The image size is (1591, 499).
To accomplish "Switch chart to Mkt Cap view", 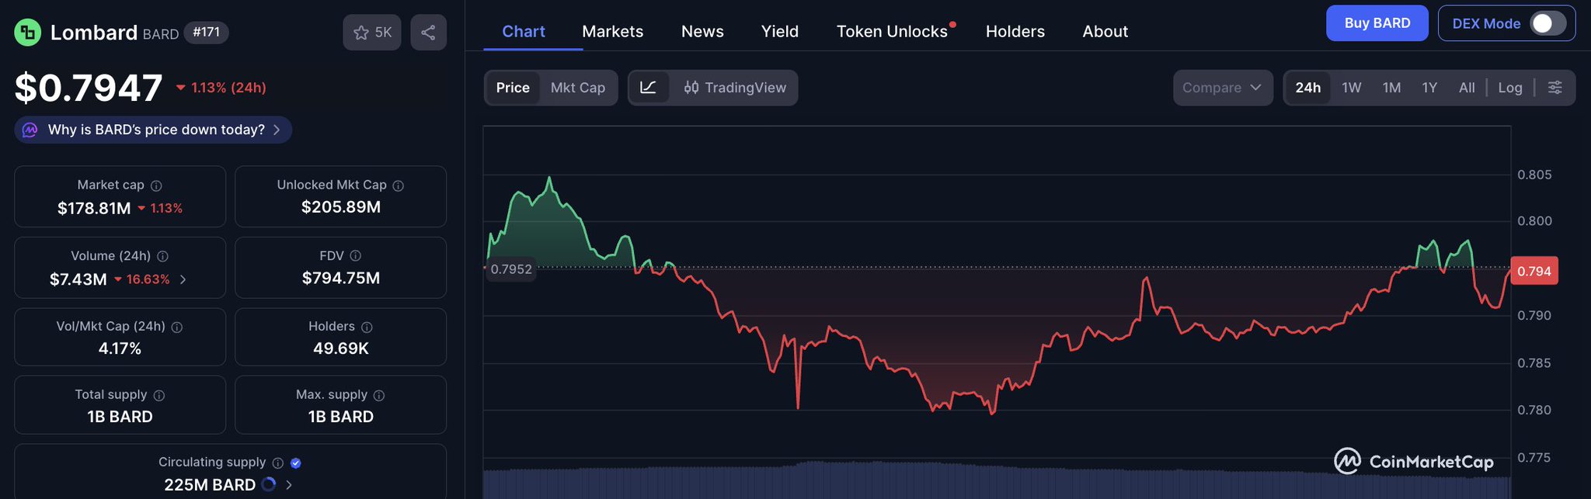I will tap(577, 88).
